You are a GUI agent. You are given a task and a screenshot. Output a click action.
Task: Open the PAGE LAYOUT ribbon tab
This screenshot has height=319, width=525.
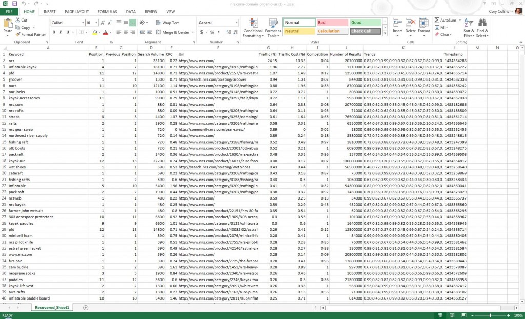(76, 11)
